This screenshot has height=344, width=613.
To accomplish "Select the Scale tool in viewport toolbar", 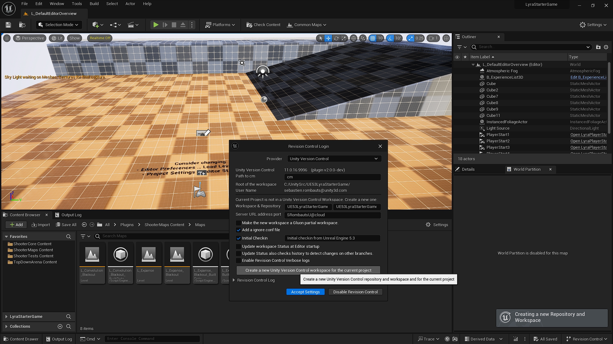I will click(344, 38).
